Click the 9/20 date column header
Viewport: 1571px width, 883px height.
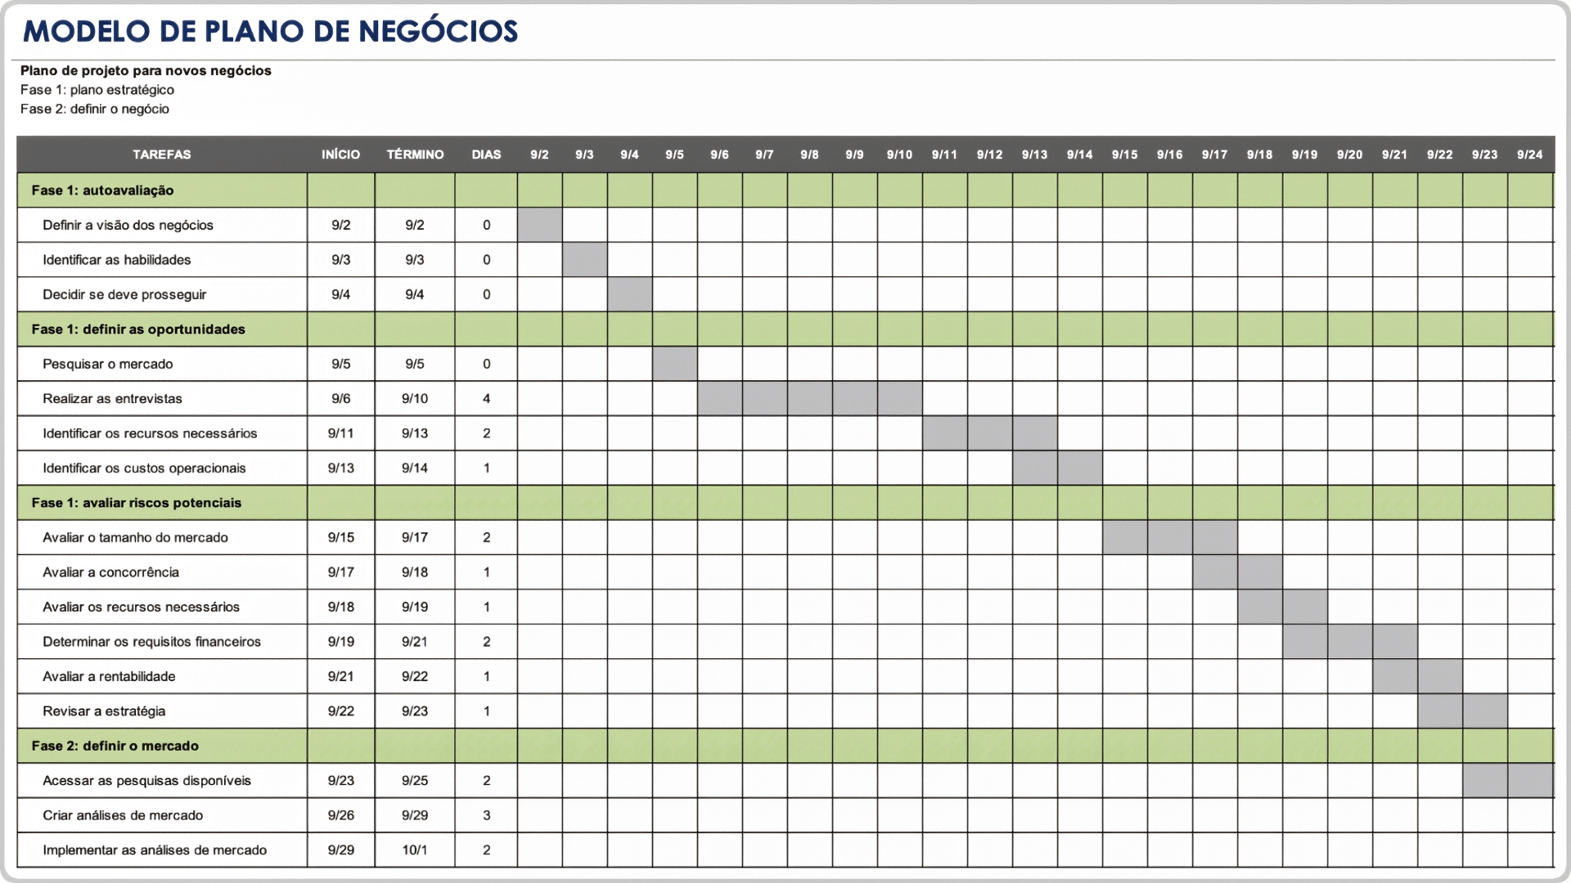pos(1349,155)
